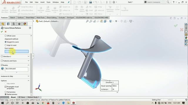Click the Face normal selection box
188x105 pixels.
17,51
